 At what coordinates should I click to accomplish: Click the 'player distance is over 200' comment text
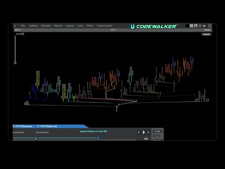(x=93, y=131)
